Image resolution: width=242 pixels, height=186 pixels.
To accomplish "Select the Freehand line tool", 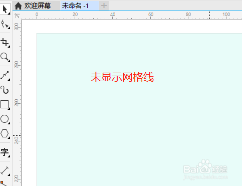I will point(5,75).
